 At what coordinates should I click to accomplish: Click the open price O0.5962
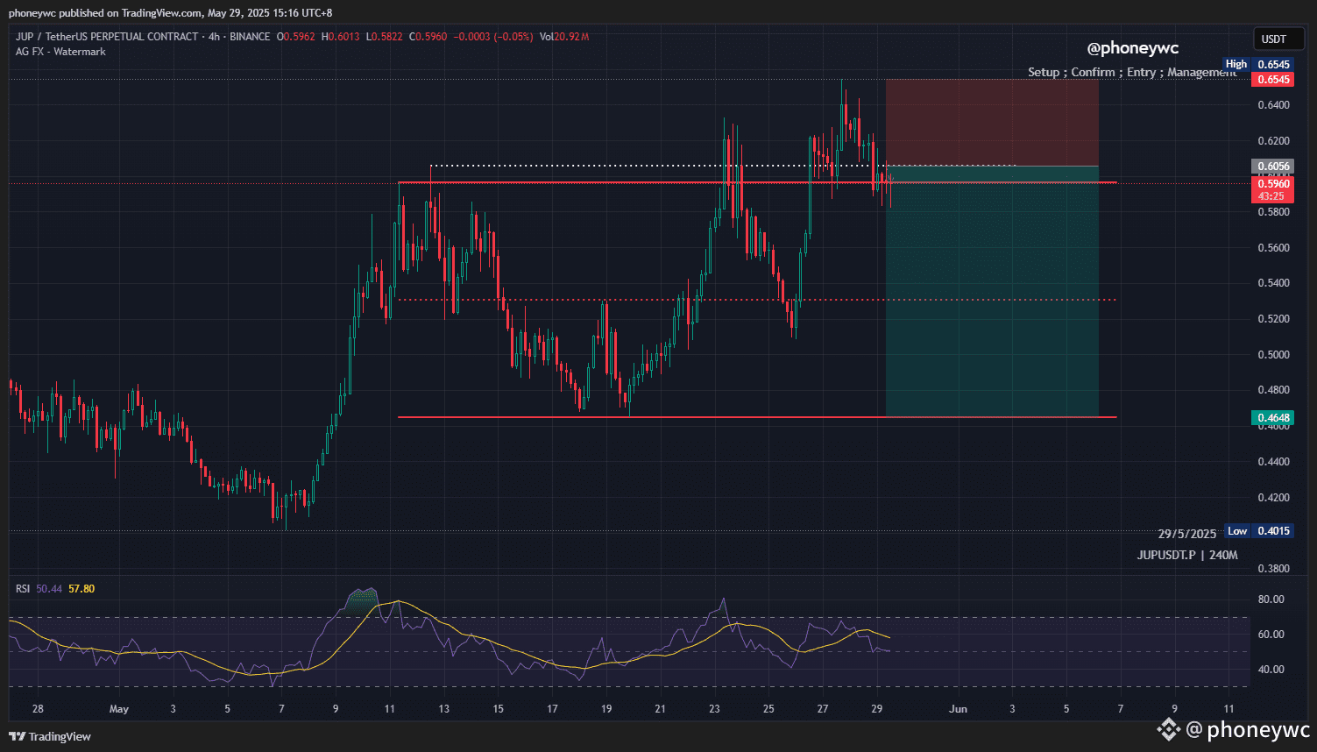click(x=295, y=37)
